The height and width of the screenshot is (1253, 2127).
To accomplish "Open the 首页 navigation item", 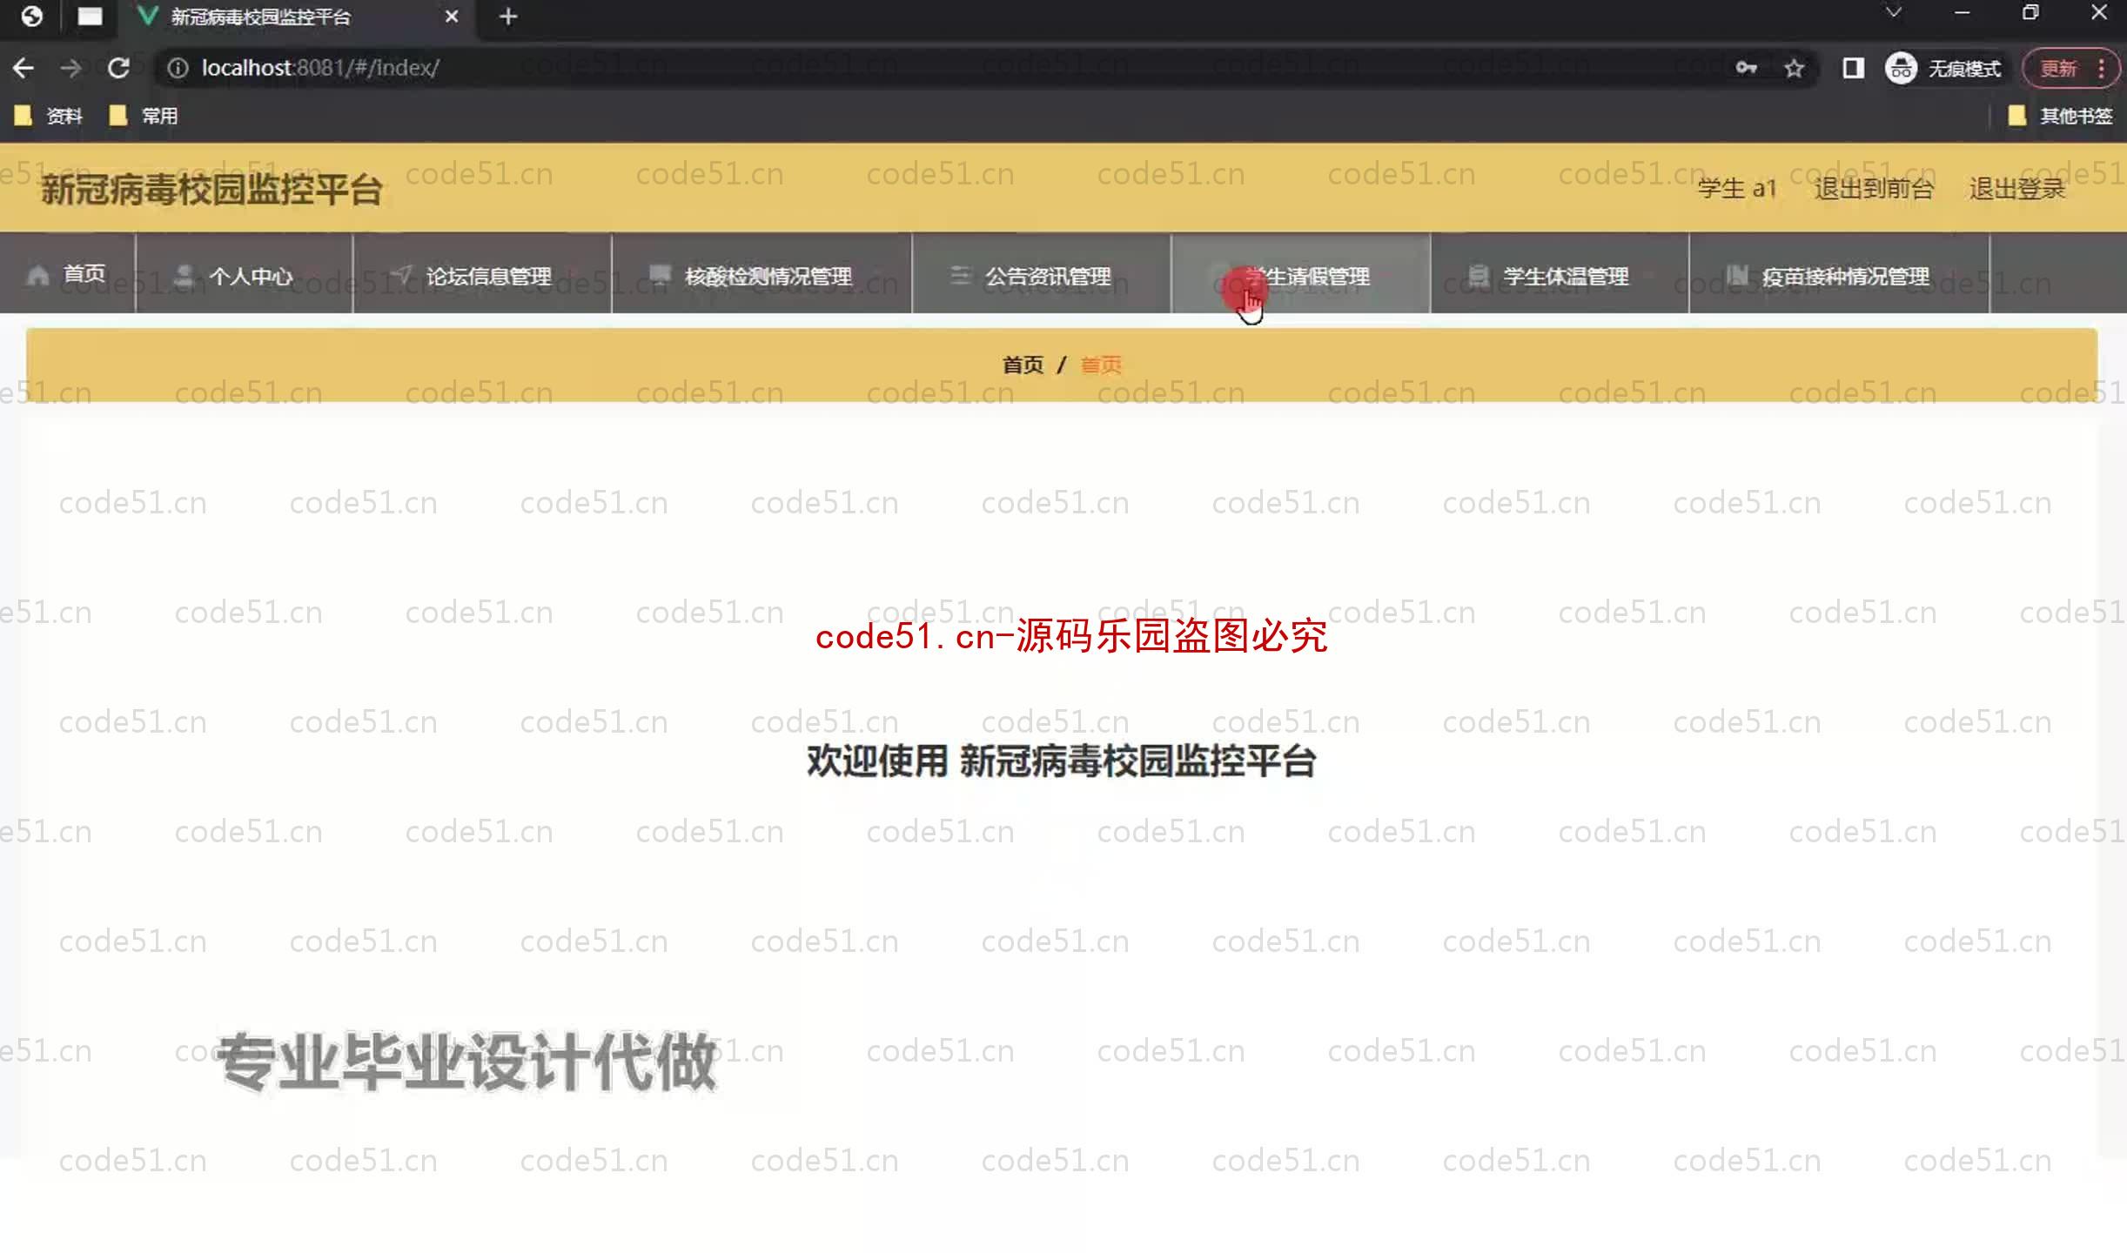I will 68,273.
